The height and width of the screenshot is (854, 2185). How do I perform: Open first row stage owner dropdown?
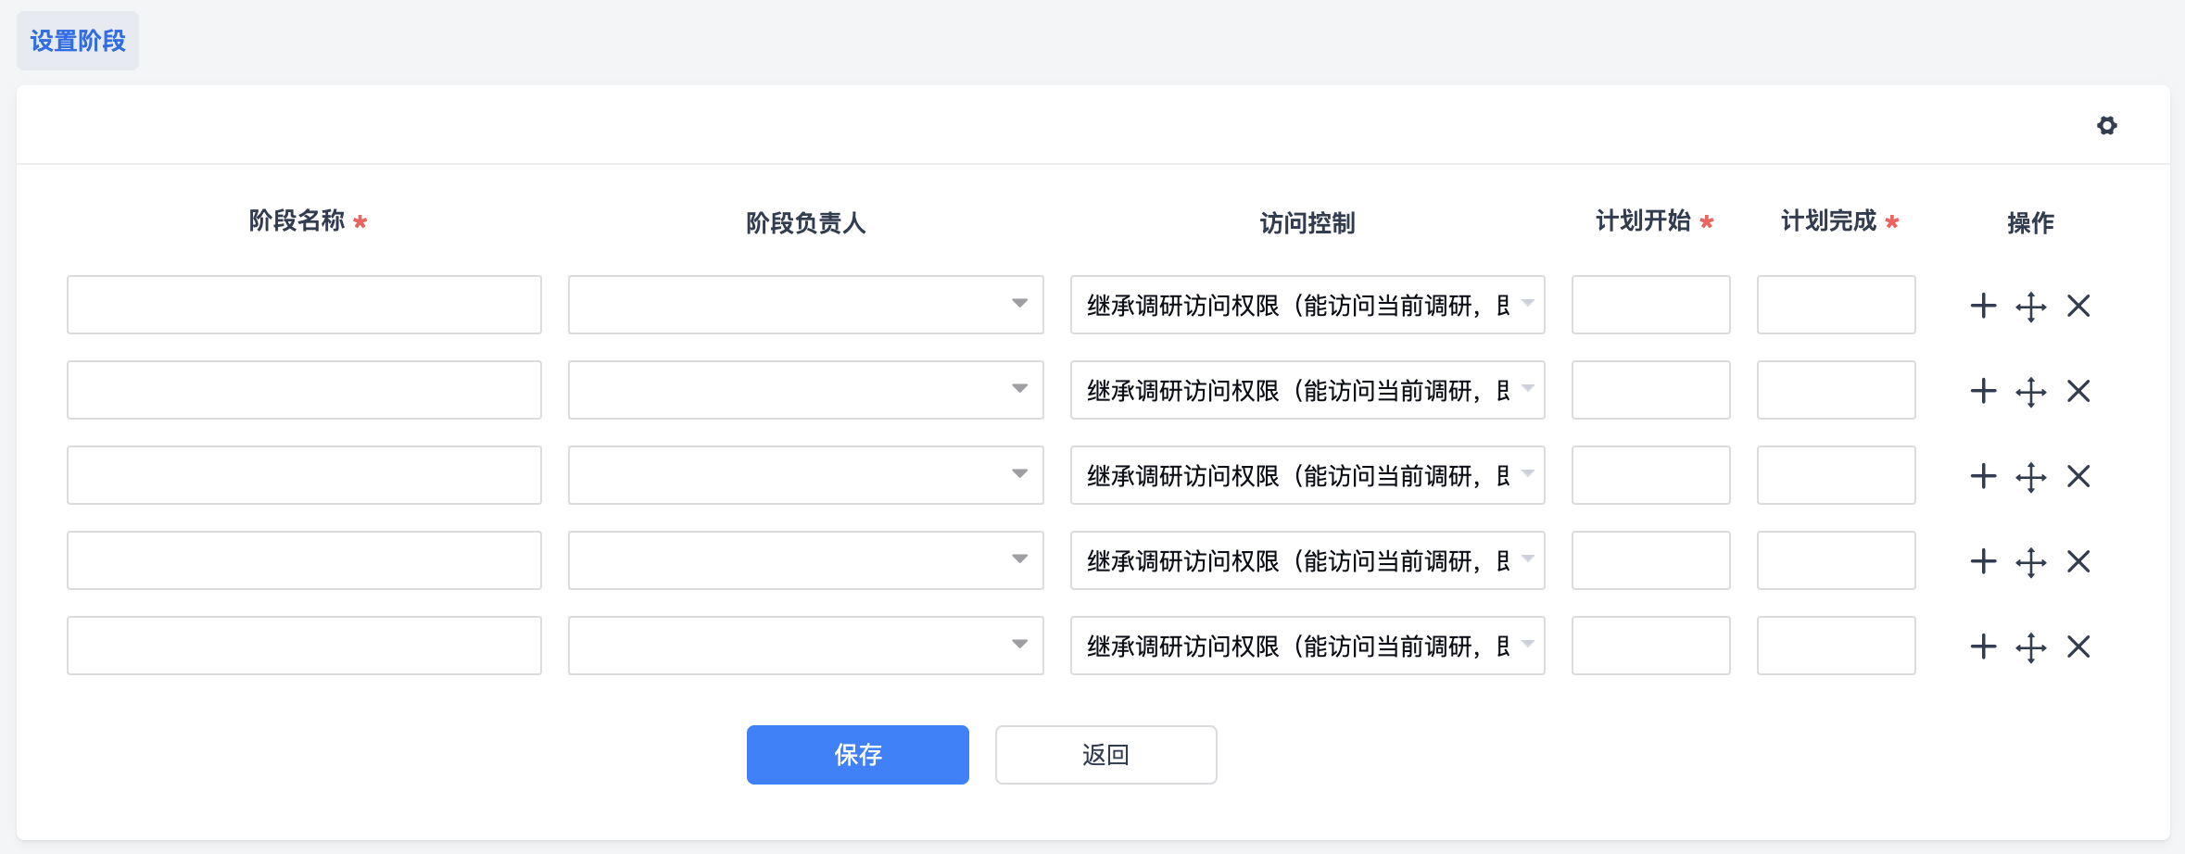coord(805,305)
